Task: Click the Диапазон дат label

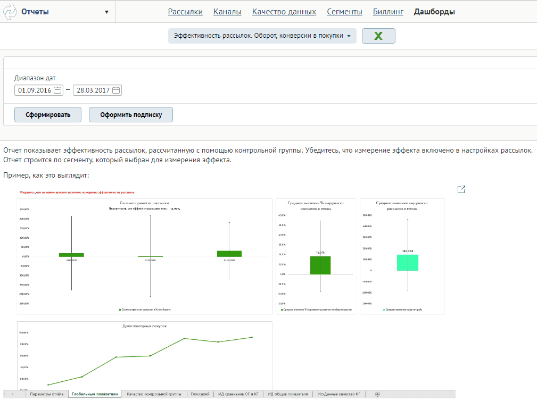Action: coord(35,78)
